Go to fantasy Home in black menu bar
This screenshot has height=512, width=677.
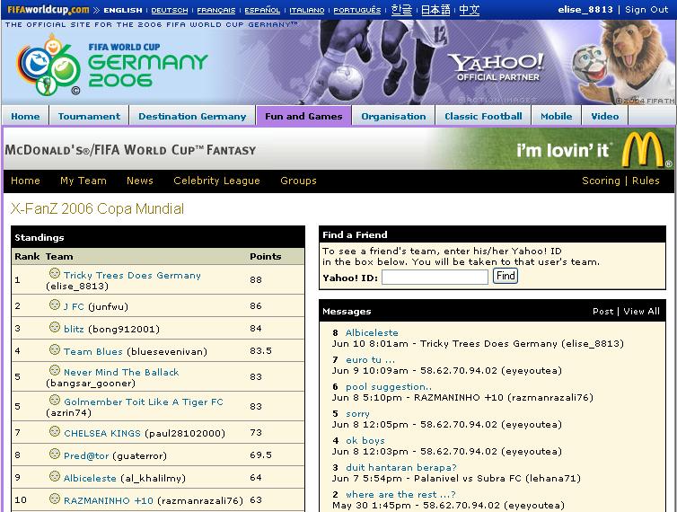click(25, 181)
